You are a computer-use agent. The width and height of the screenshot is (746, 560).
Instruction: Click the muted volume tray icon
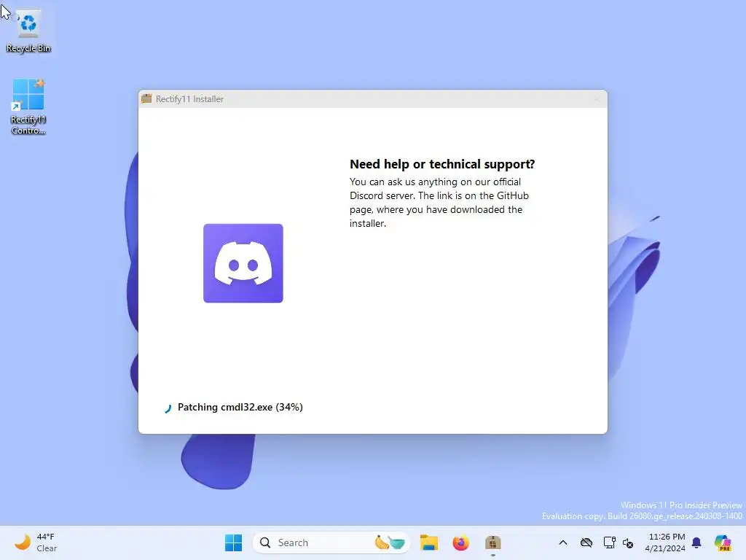click(x=627, y=542)
